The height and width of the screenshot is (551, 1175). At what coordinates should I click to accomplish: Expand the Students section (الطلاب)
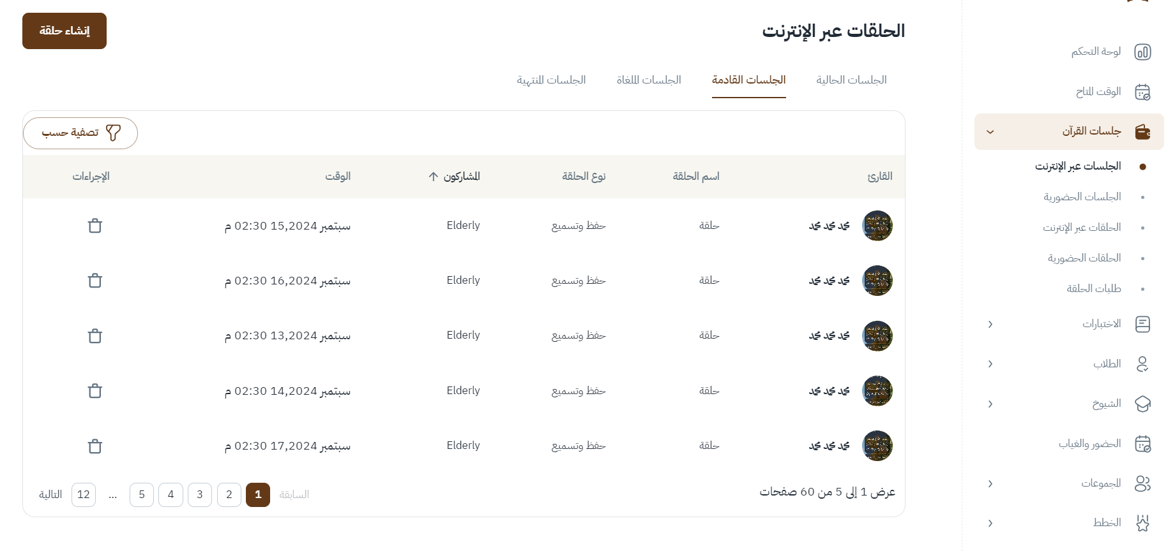click(990, 364)
